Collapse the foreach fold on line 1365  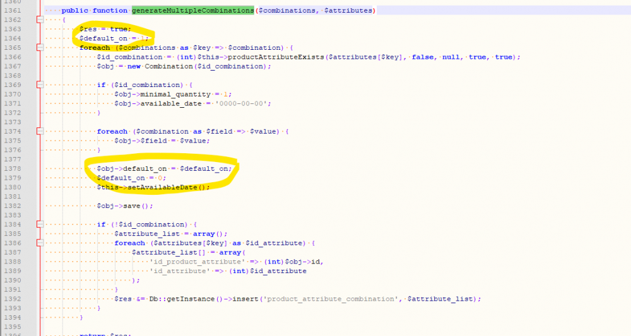pyautogui.click(x=40, y=47)
